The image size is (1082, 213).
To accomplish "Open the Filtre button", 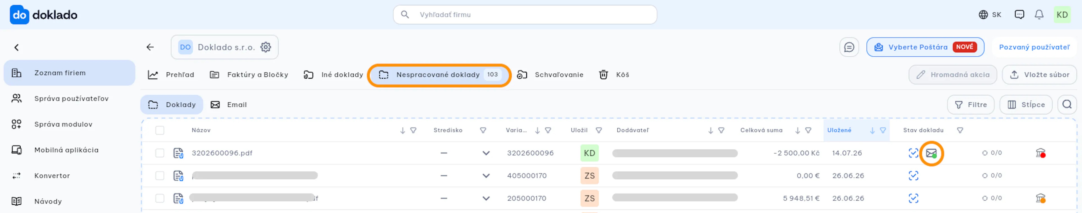I will point(970,105).
